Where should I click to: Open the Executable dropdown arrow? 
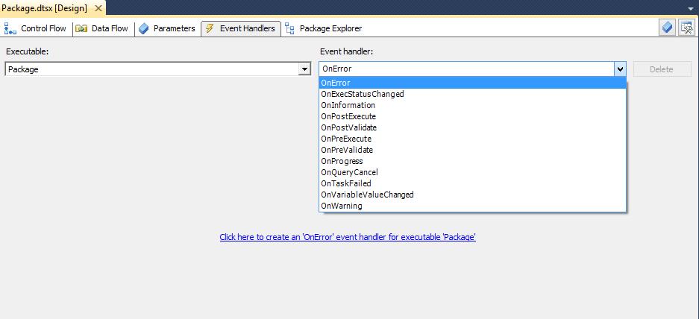coord(304,69)
